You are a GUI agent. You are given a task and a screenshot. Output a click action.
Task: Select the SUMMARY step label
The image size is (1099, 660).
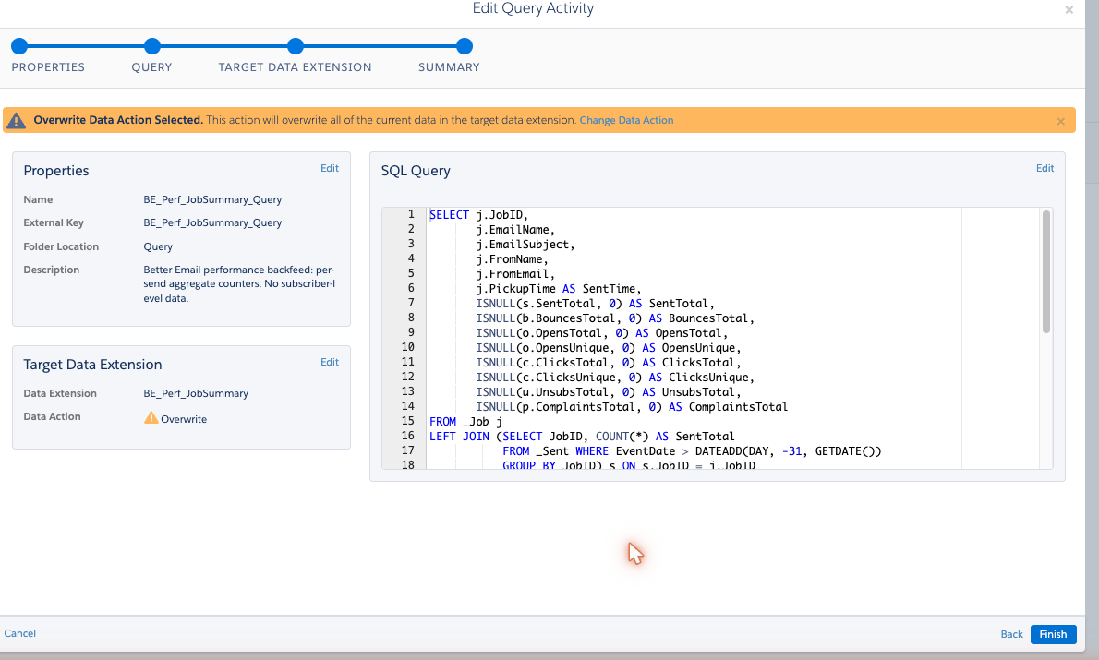tap(449, 67)
